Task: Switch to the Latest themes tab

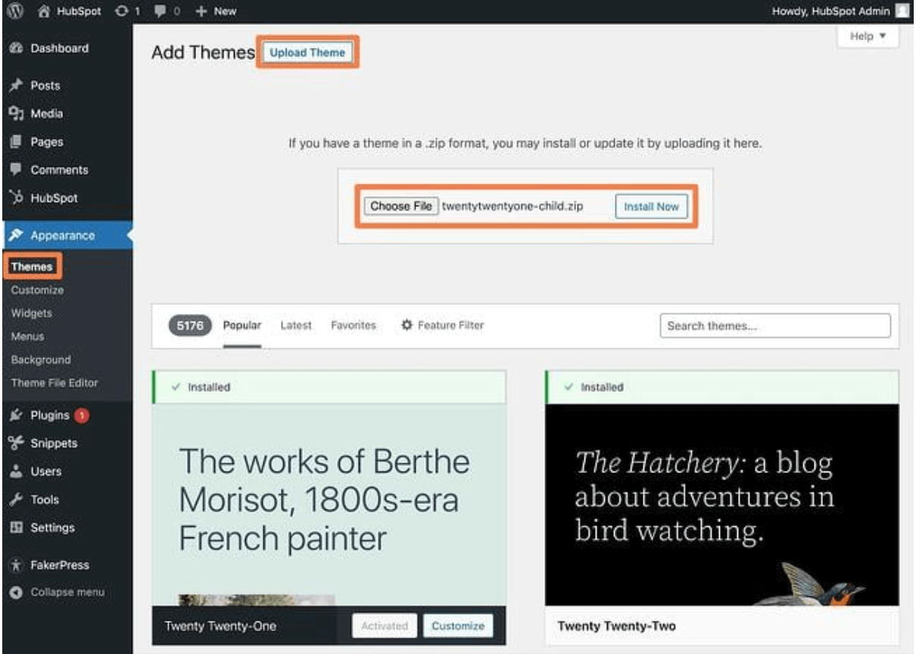Action: [x=295, y=325]
